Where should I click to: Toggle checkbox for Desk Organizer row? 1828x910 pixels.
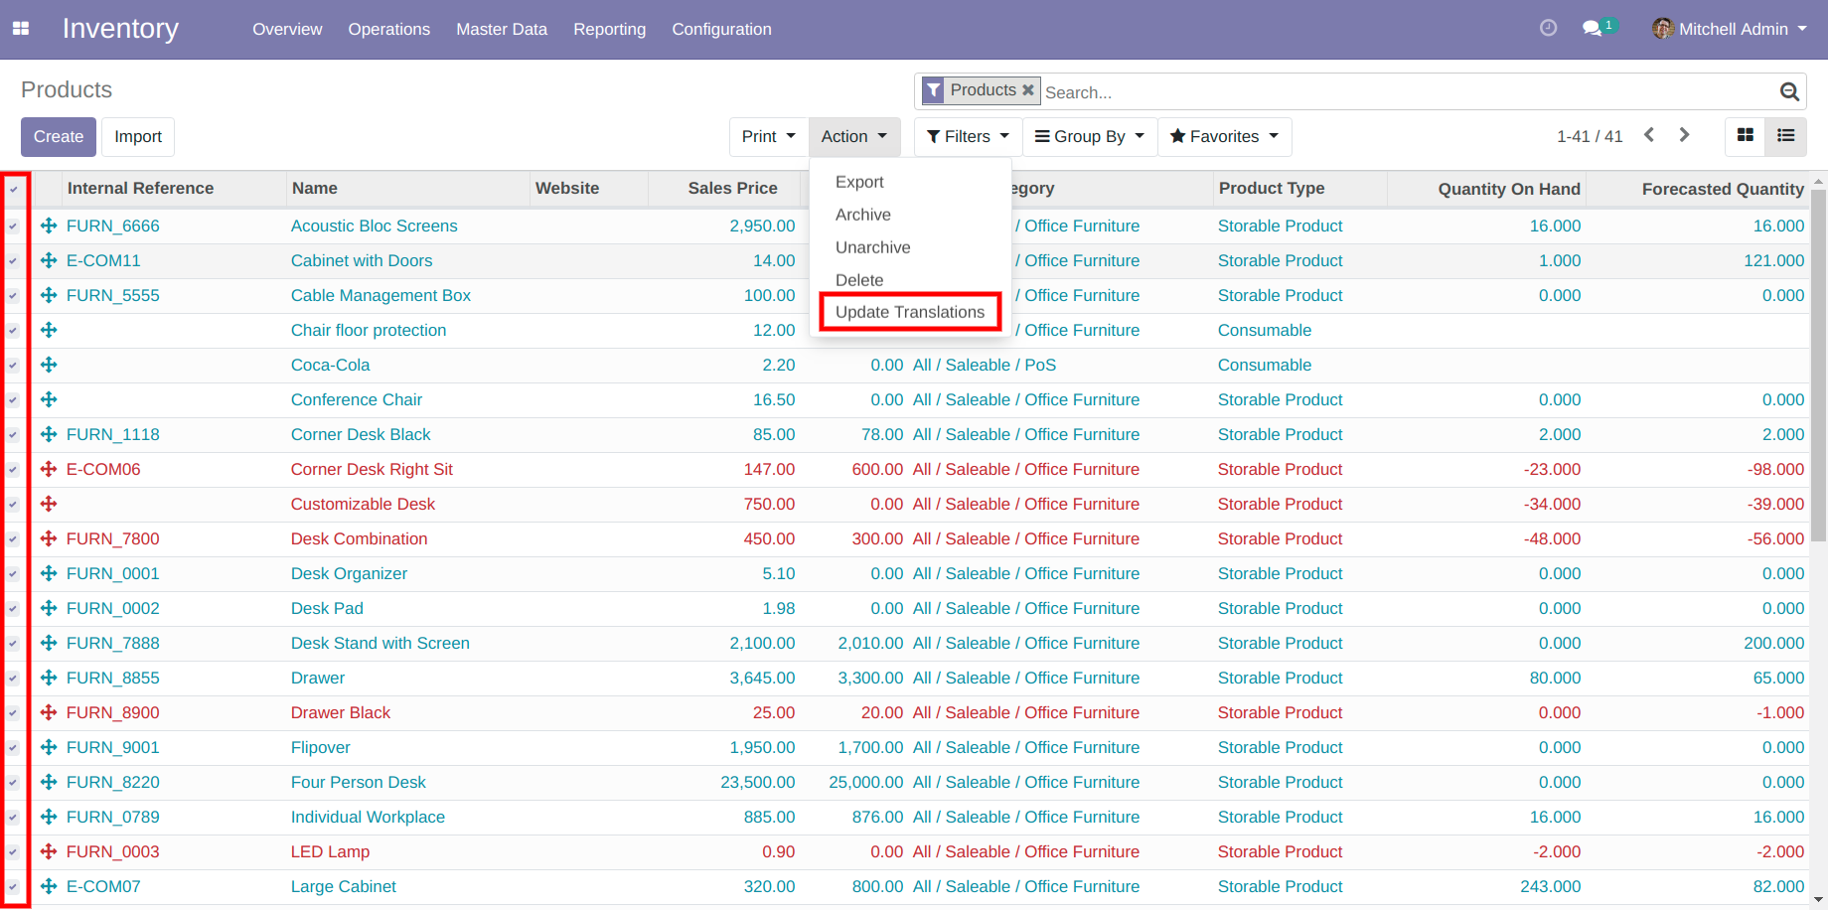(14, 574)
